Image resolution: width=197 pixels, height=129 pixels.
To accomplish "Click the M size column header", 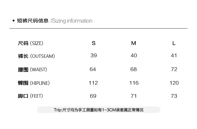I will point(134,43).
